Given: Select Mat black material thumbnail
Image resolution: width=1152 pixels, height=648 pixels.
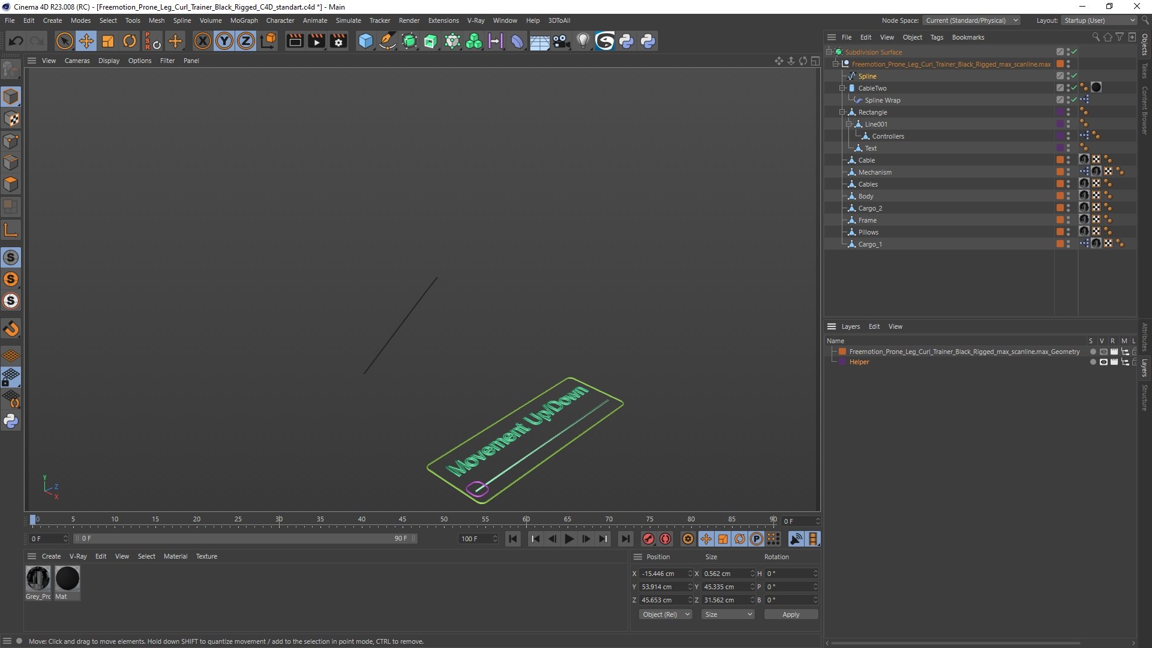Looking at the screenshot, I should point(67,578).
